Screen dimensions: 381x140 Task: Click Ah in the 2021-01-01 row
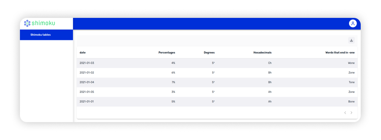pyautogui.click(x=270, y=101)
